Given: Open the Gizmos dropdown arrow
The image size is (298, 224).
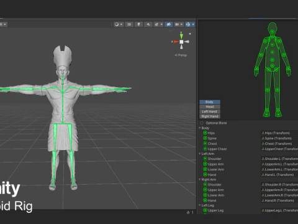Looking at the screenshot, I should pyautogui.click(x=193, y=24).
